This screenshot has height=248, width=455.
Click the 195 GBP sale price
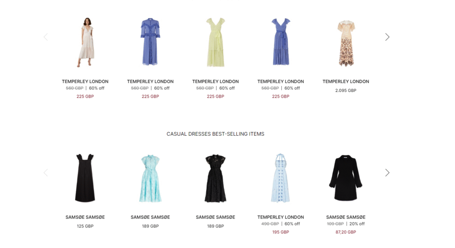click(281, 232)
